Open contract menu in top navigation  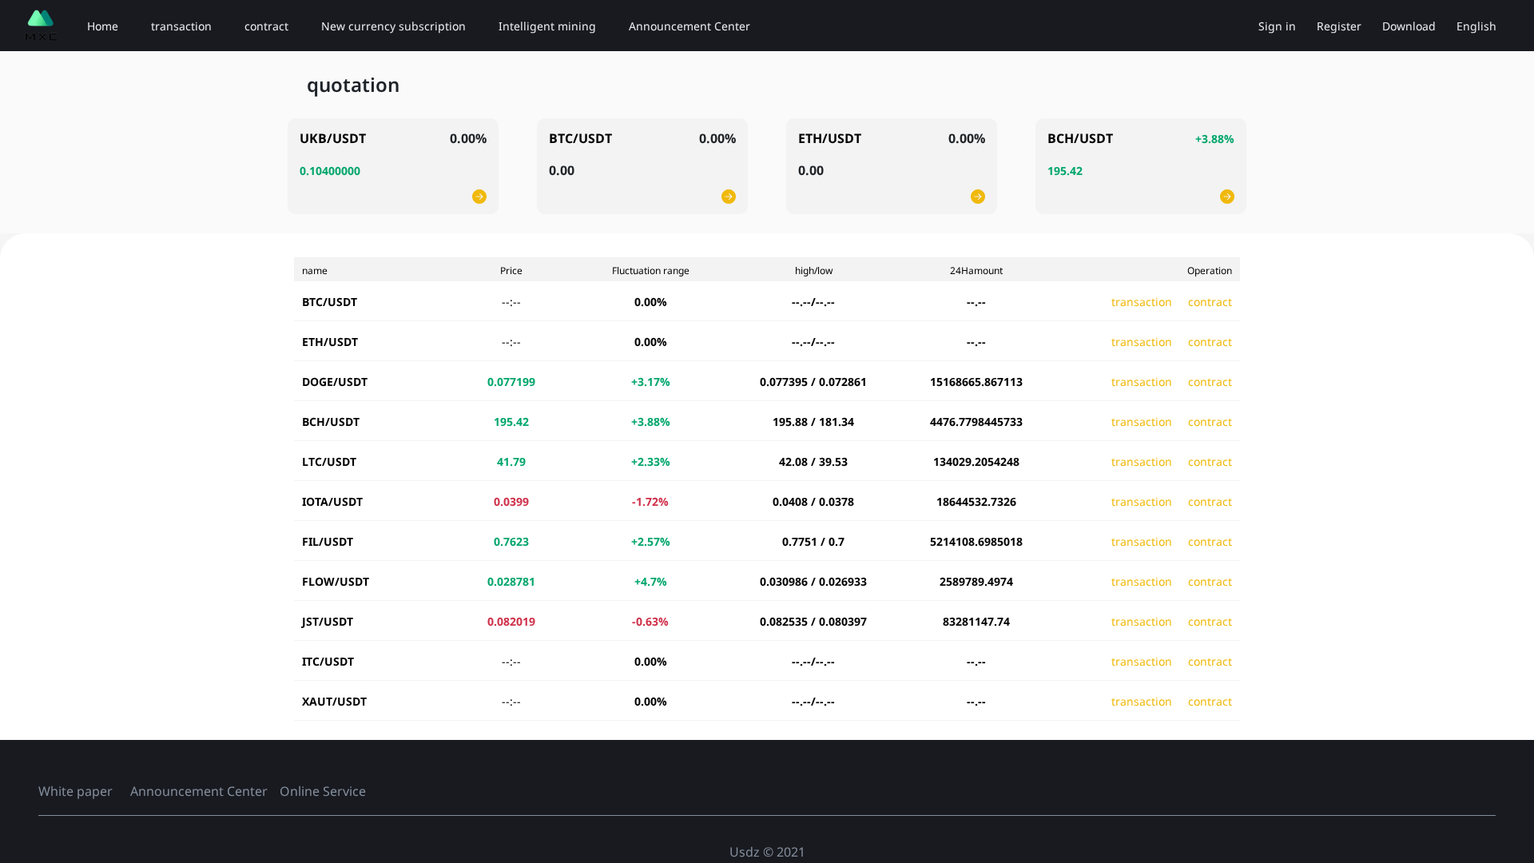pos(266,26)
